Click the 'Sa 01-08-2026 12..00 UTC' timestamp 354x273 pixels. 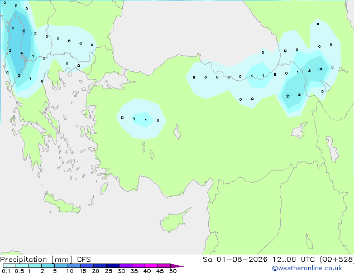pos(259,260)
